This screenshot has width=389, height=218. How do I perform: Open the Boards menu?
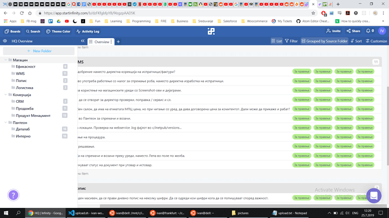(x=12, y=31)
